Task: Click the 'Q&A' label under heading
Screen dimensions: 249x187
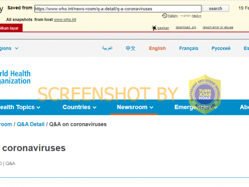Action: pyautogui.click(x=10, y=163)
